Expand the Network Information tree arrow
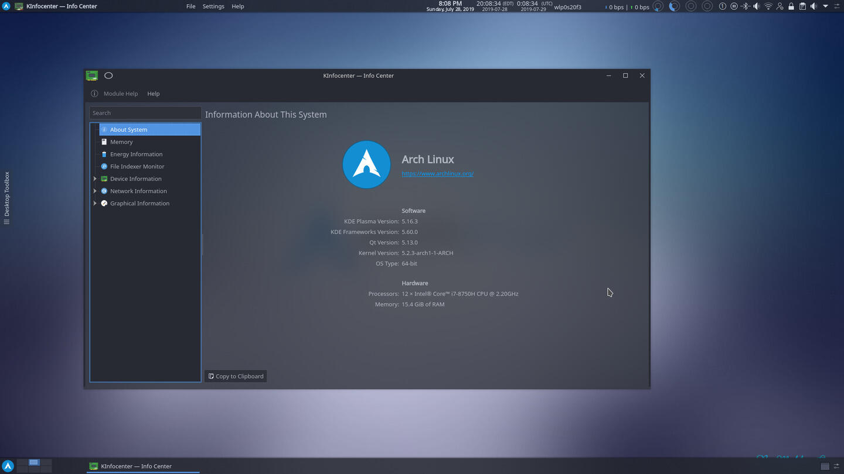 [95, 191]
